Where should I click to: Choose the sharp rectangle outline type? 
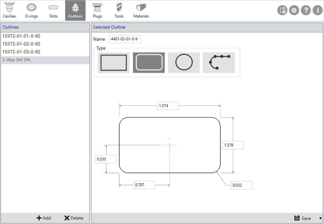(x=114, y=63)
